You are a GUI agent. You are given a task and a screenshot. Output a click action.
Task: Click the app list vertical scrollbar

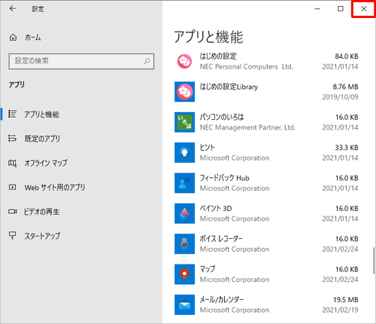point(374,261)
